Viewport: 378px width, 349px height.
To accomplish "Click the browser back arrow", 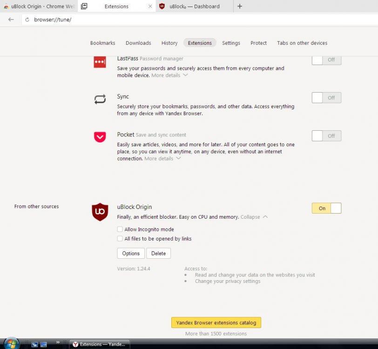I will tap(11, 20).
